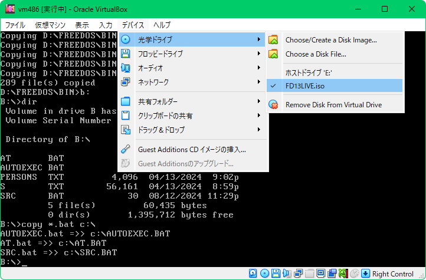Click the shared folders status bar indicator
426x280 pixels.
click(x=309, y=274)
